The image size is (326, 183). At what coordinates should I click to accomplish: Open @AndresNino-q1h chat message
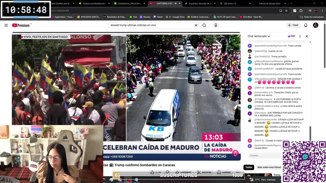(276, 94)
